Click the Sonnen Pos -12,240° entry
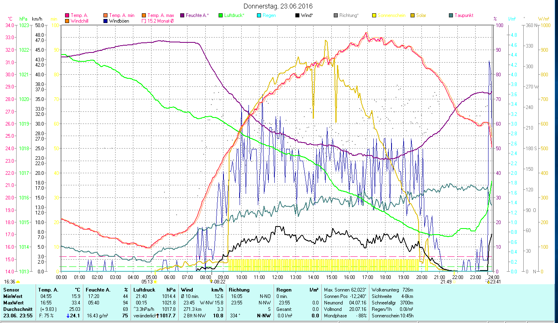558x323 pixels. tap(345, 296)
